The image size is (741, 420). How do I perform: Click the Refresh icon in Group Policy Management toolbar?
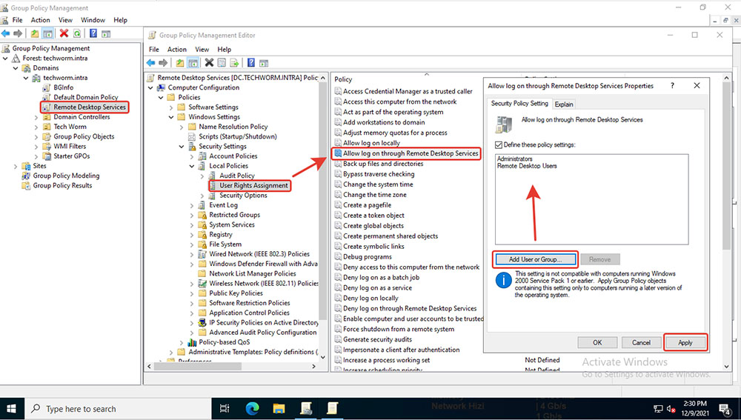(x=77, y=33)
